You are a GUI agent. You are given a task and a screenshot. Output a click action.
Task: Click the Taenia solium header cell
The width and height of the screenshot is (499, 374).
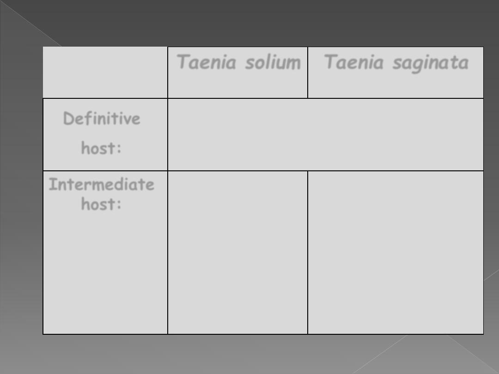pyautogui.click(x=238, y=72)
